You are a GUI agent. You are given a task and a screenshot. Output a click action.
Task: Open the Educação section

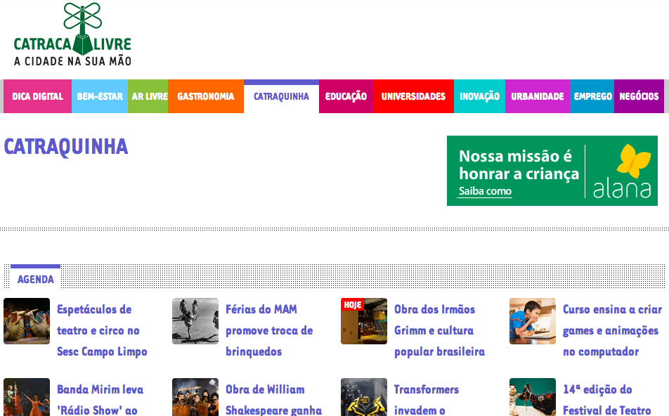click(346, 96)
